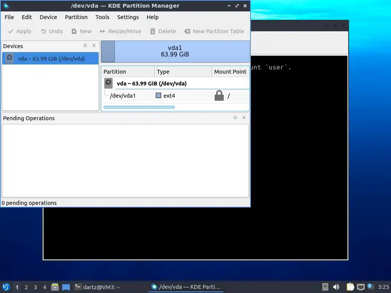Click the clock showing 3:25

pyautogui.click(x=383, y=287)
